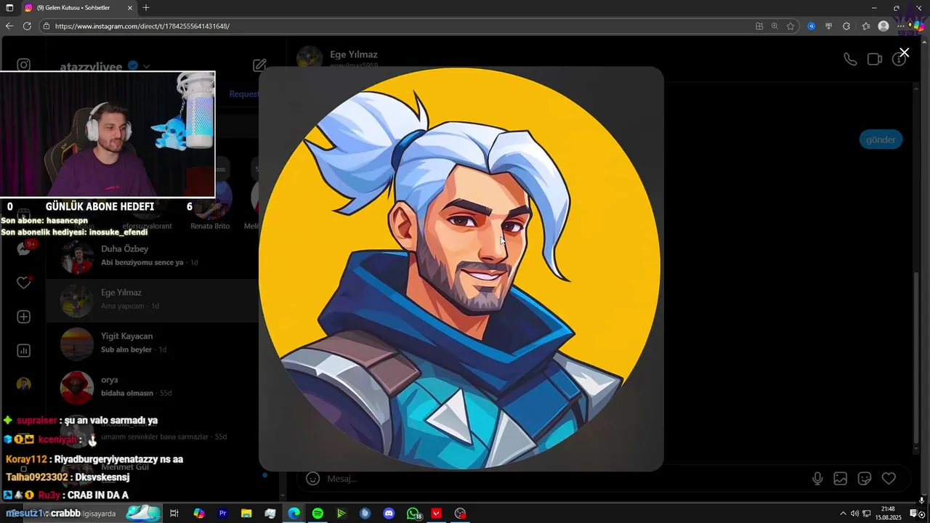This screenshot has width=930, height=523.
Task: Open the zoom magnifier in address bar
Action: point(775,26)
